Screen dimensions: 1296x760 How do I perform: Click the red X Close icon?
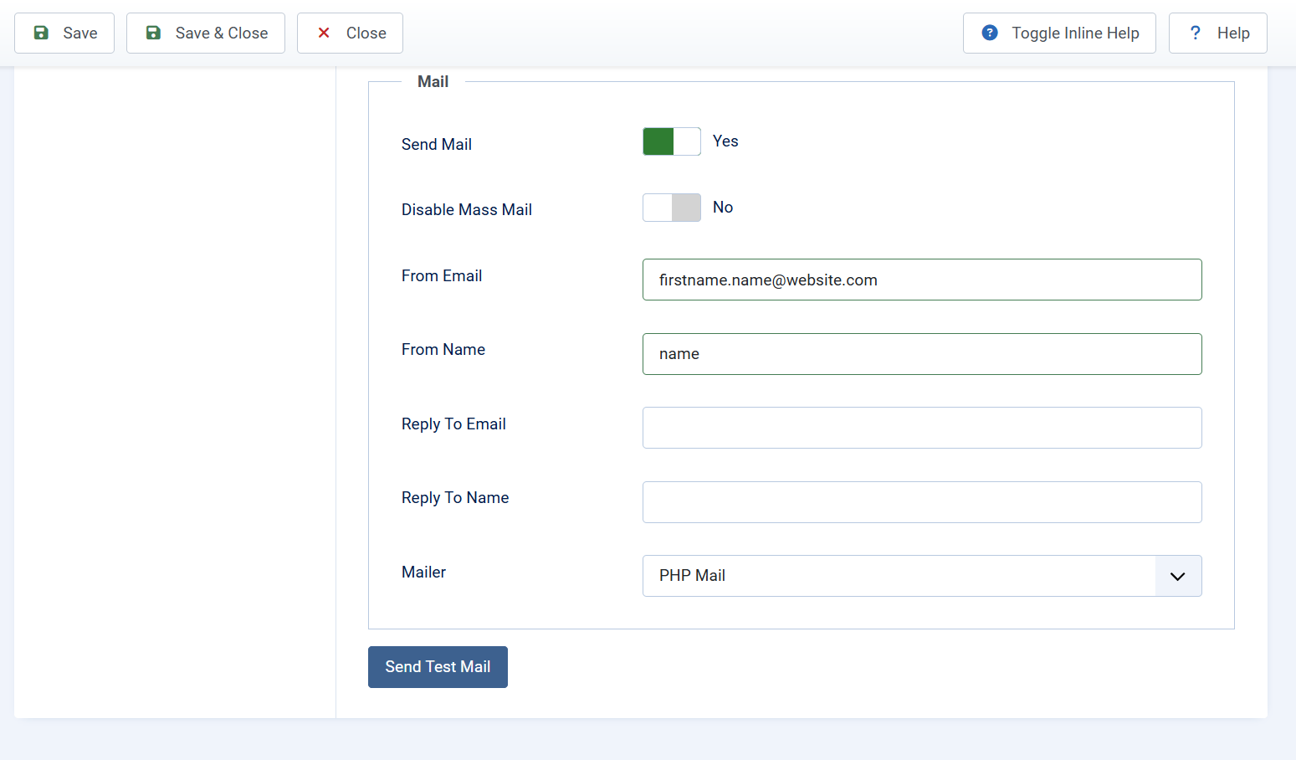coord(324,33)
